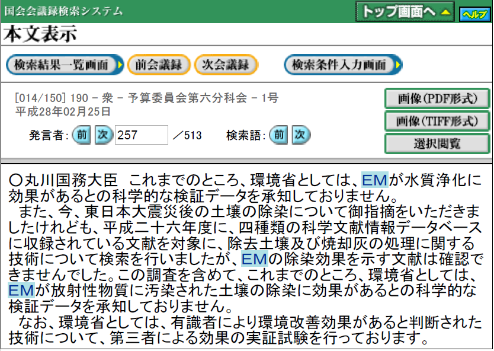494x351 pixels.
Task: Open previous minutes with 前会議録
Action: pos(159,65)
